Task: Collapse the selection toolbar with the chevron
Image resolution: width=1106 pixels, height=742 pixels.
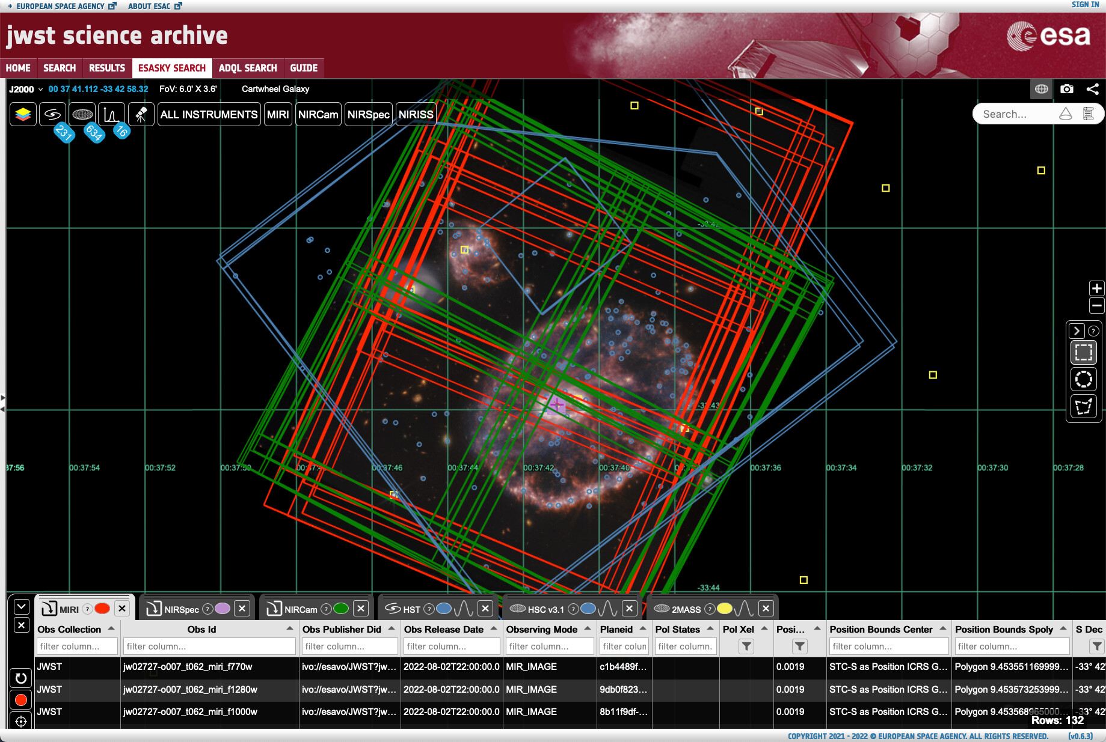Action: coord(1077,330)
